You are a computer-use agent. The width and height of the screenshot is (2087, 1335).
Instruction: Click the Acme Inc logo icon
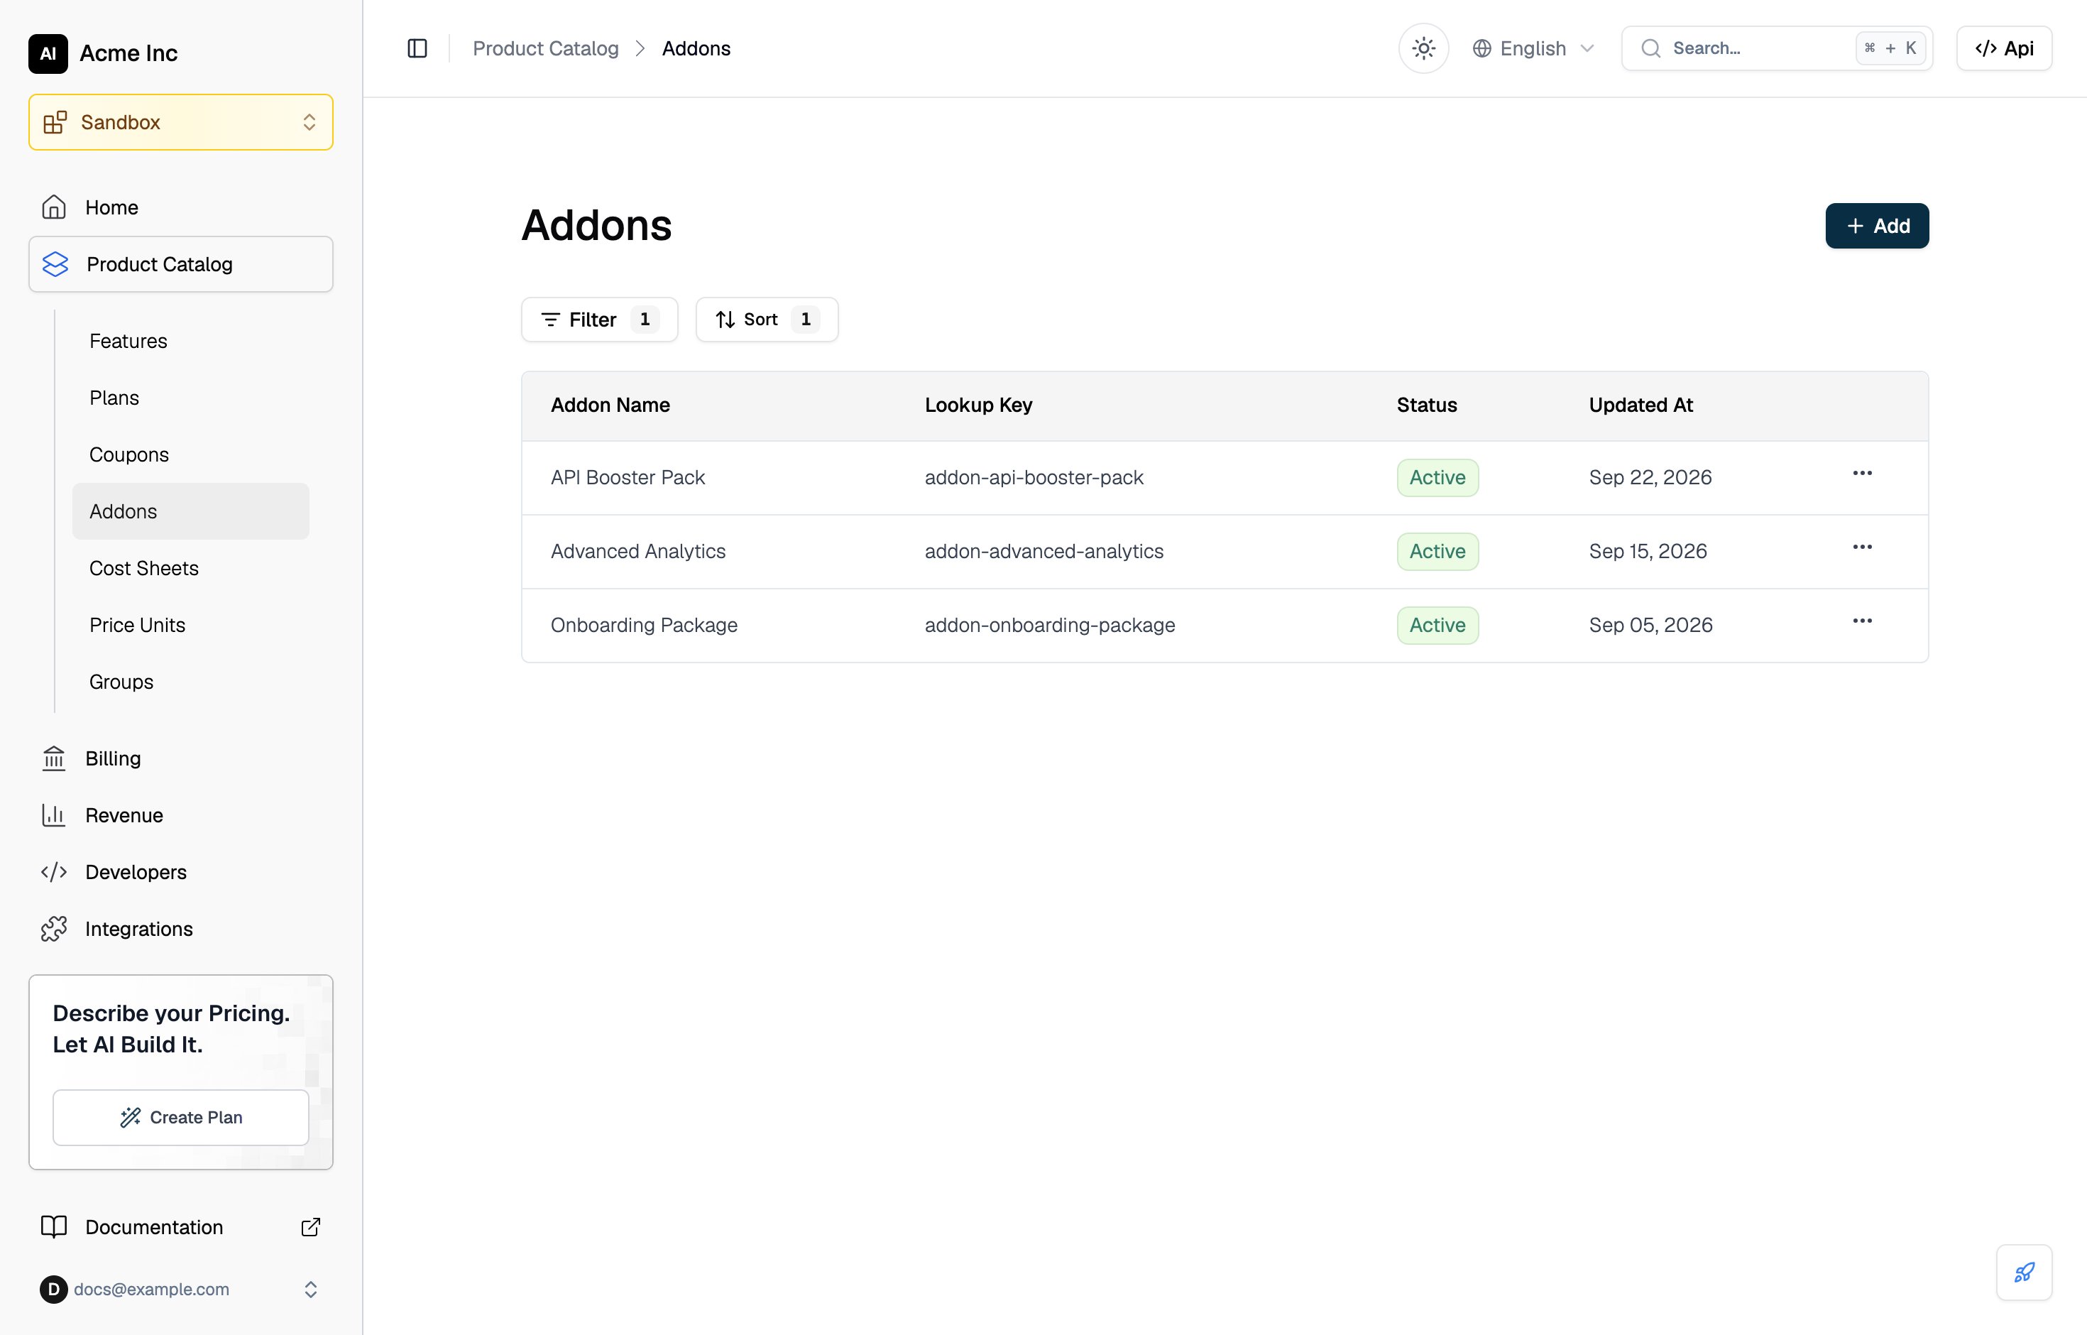[x=48, y=54]
